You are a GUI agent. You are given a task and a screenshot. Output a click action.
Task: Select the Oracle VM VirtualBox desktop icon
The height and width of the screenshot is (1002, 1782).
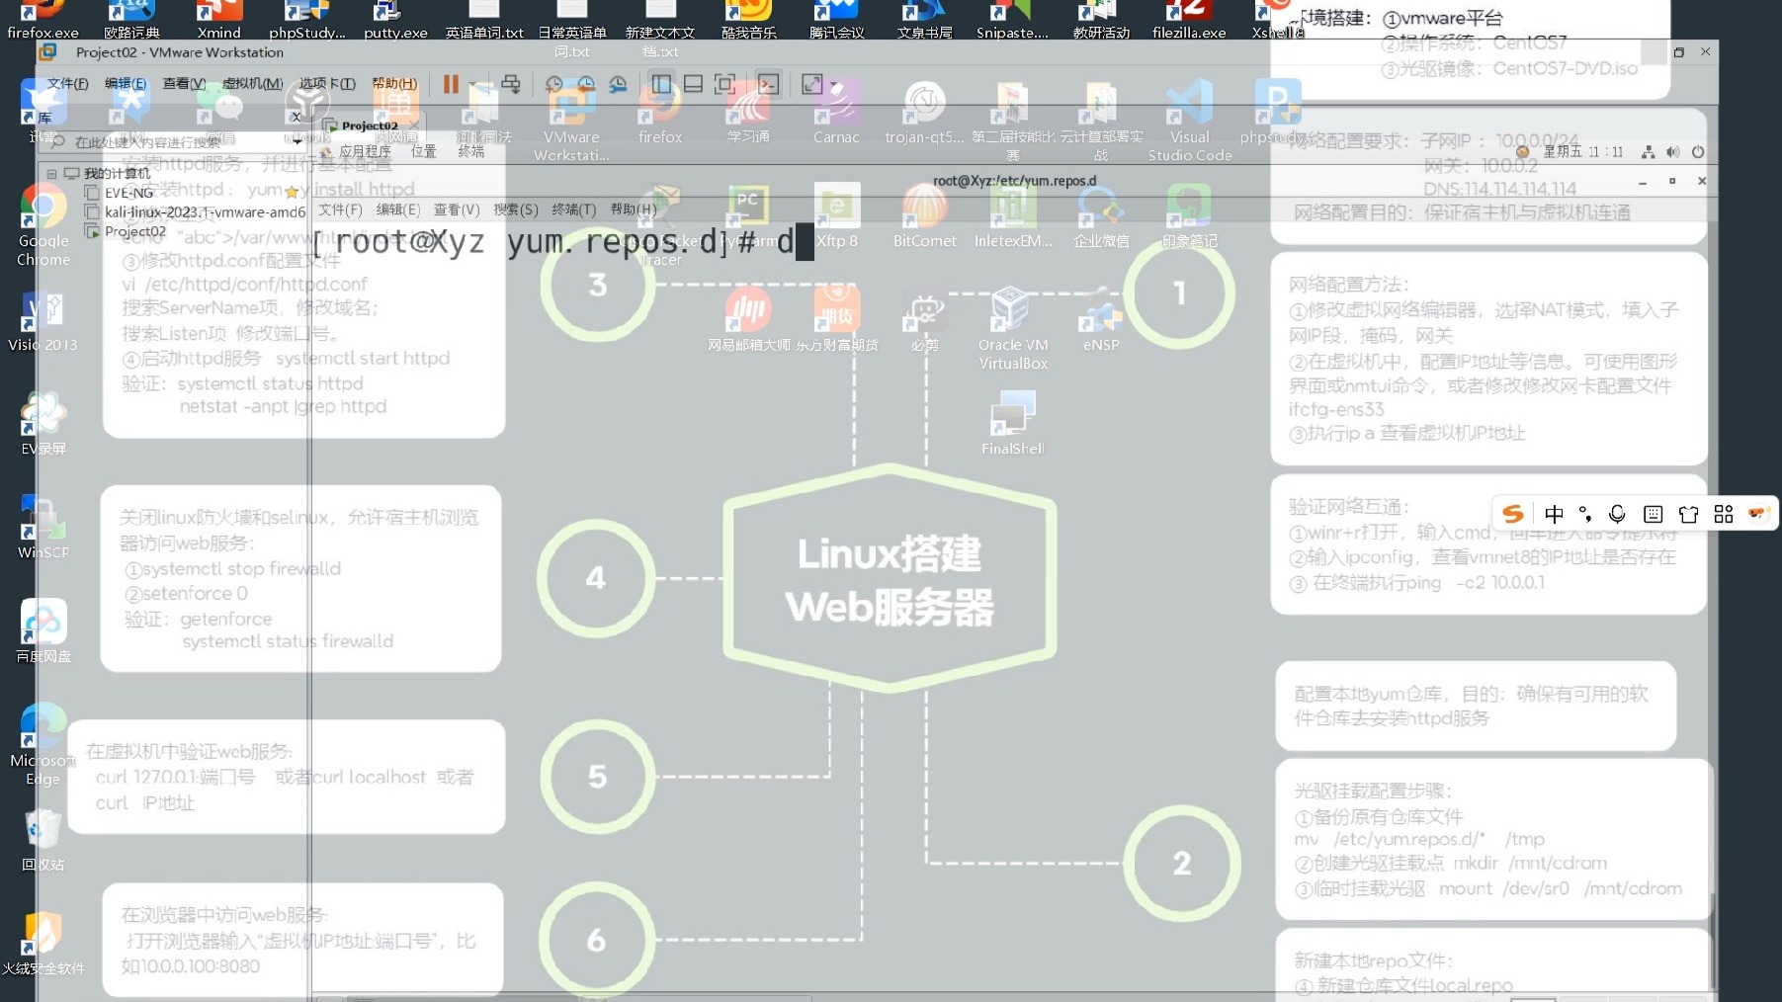tap(1013, 328)
